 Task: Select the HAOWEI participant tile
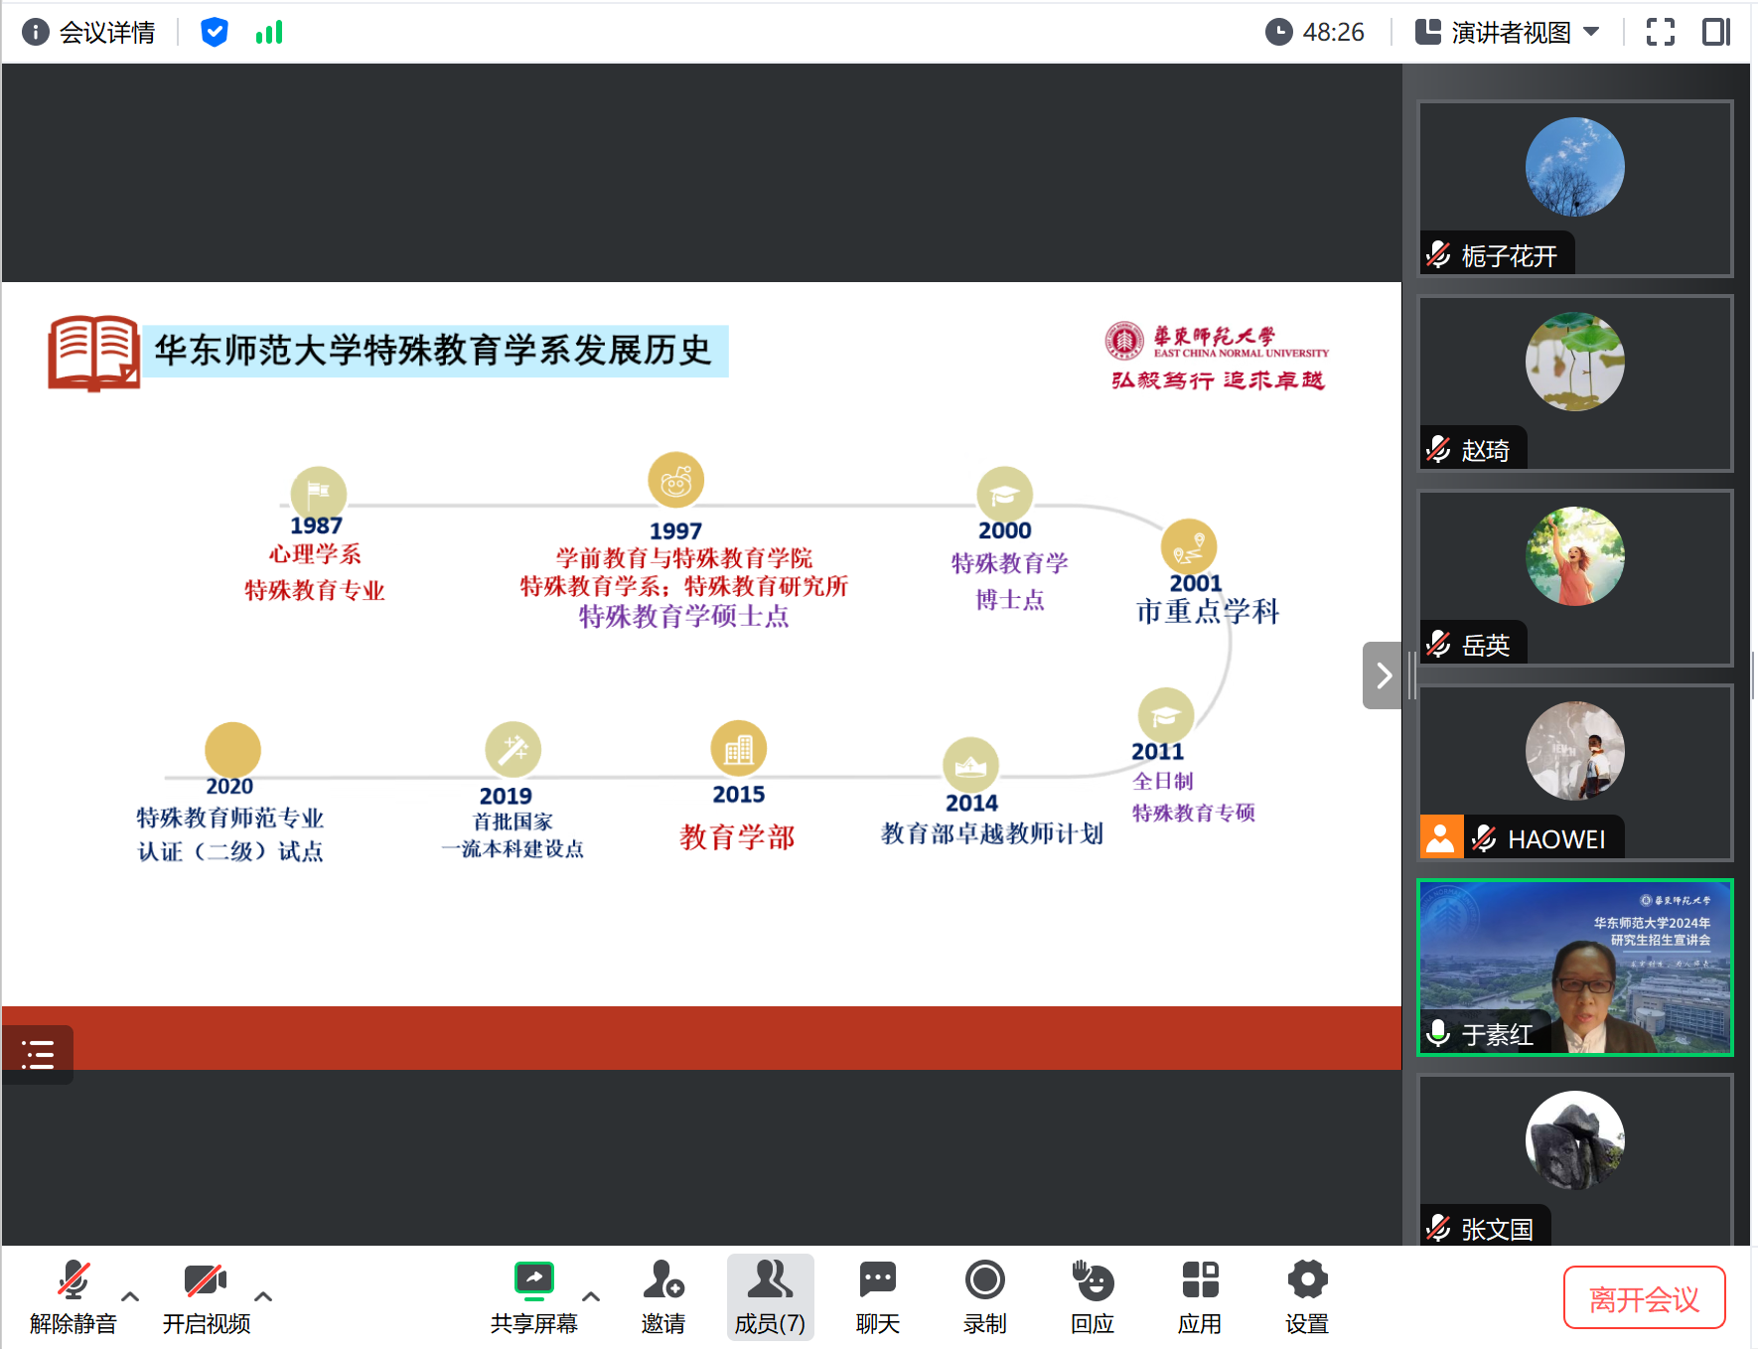[x=1575, y=772]
